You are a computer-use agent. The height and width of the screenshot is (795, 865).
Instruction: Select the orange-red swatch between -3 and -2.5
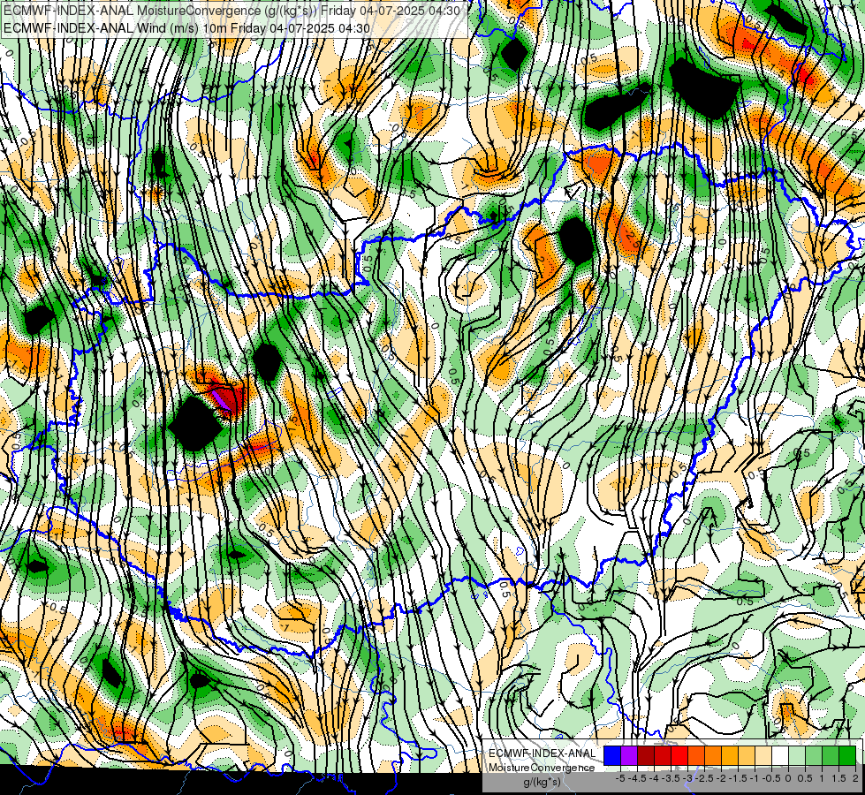click(696, 756)
